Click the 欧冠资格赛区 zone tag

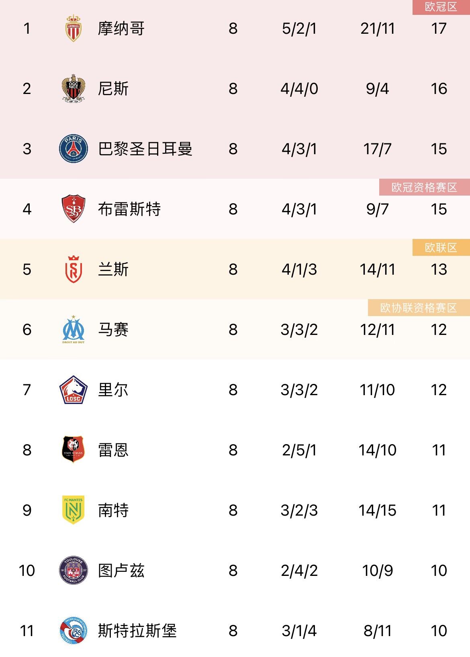(424, 188)
